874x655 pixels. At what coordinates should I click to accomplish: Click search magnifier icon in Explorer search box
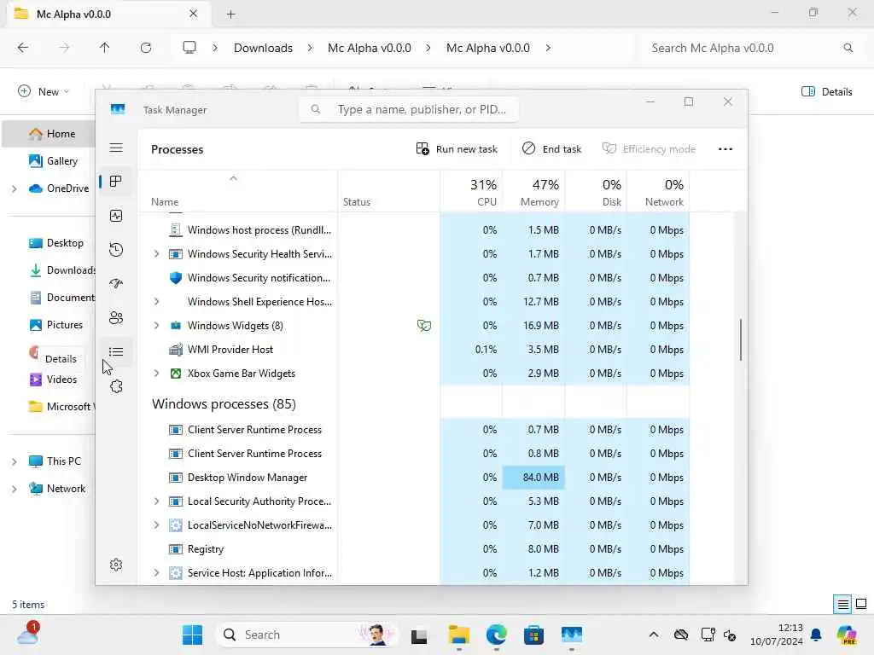848,48
